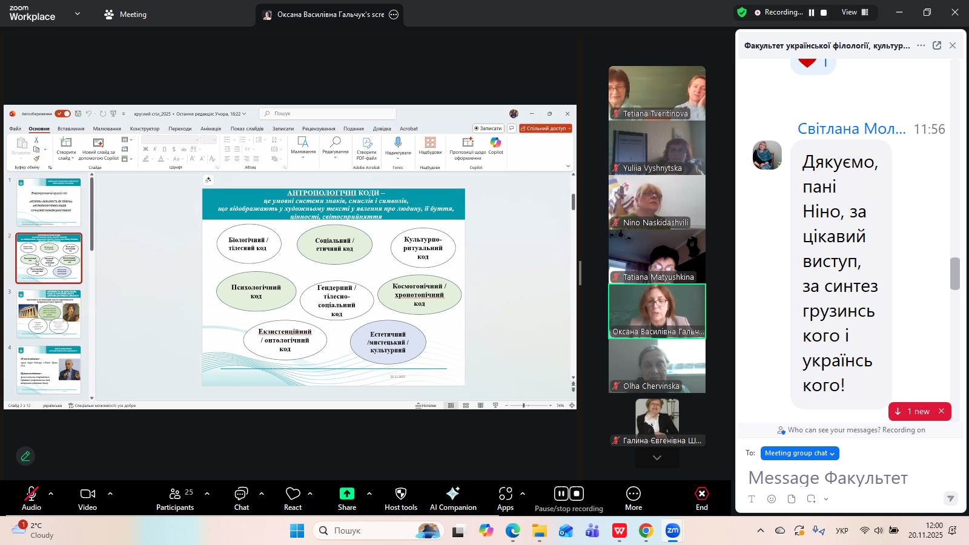Type in the chat message field
The width and height of the screenshot is (969, 545).
tap(842, 478)
